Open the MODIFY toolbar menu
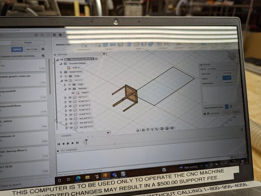 pos(140,49)
